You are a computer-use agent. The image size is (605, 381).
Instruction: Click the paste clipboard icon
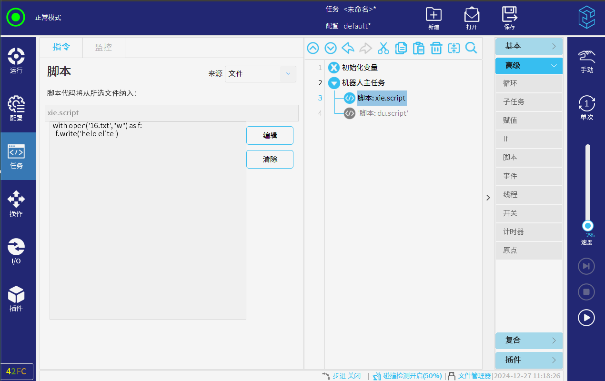coord(418,48)
